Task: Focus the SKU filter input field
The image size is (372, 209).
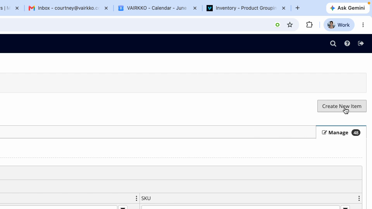Action: tap(241, 207)
